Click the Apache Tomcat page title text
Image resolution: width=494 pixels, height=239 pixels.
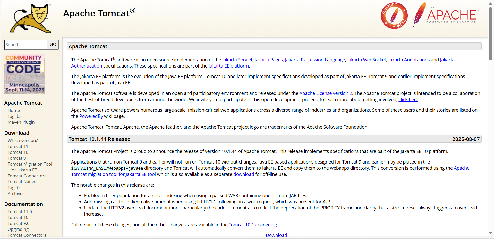click(99, 13)
